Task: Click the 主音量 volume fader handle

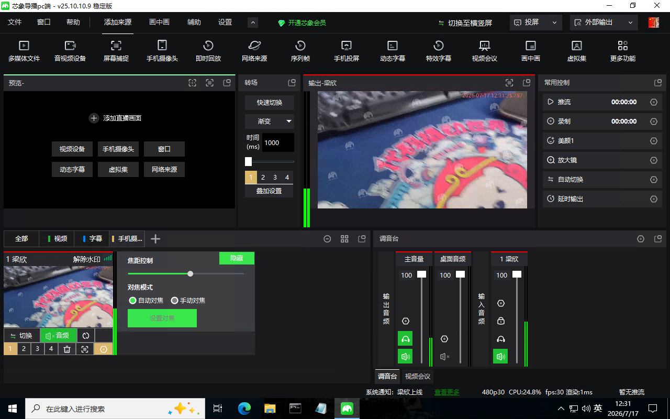Action: click(422, 274)
